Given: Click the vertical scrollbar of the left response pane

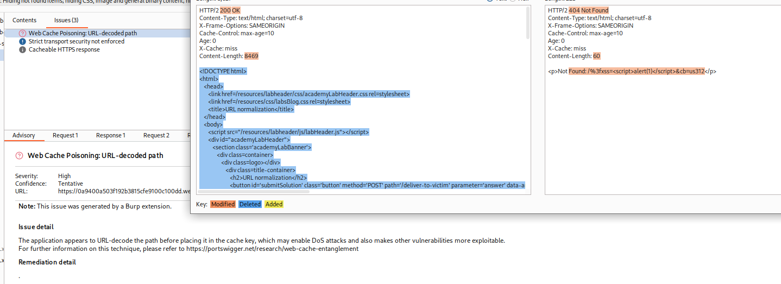Looking at the screenshot, I should (528, 24).
